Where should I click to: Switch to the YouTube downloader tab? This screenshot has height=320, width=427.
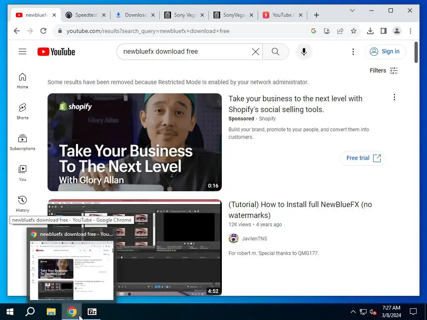tap(283, 15)
